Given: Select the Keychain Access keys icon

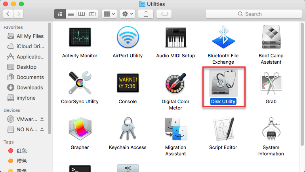Looking at the screenshot, I should [128, 129].
